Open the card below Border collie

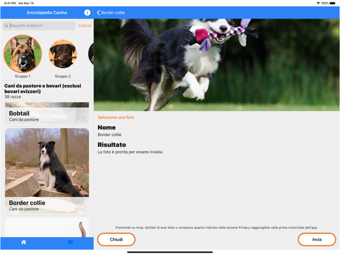pos(47,227)
